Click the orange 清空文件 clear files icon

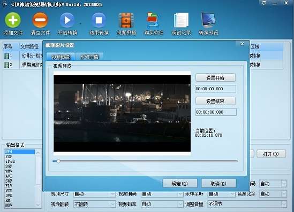[40, 20]
